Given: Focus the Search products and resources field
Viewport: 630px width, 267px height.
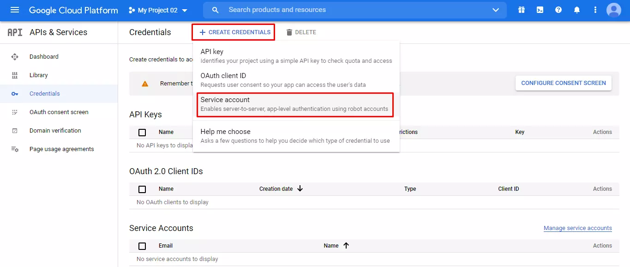Looking at the screenshot, I should (354, 10).
